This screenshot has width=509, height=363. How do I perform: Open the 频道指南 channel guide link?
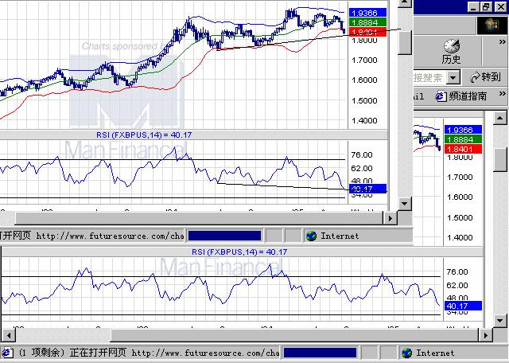(468, 96)
